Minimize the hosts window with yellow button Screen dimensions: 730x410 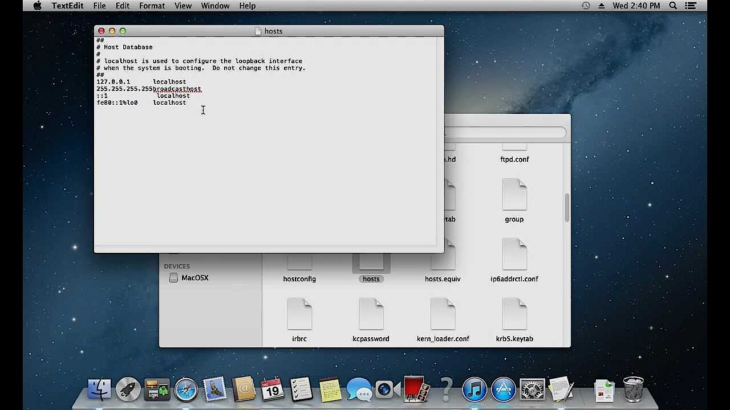(x=112, y=31)
